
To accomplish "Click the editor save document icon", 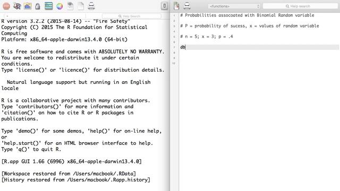I will click(x=176, y=6).
